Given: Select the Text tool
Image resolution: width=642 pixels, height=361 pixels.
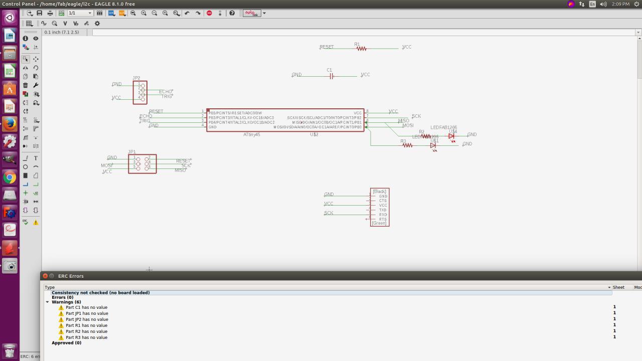Looking at the screenshot, I should pyautogui.click(x=36, y=158).
